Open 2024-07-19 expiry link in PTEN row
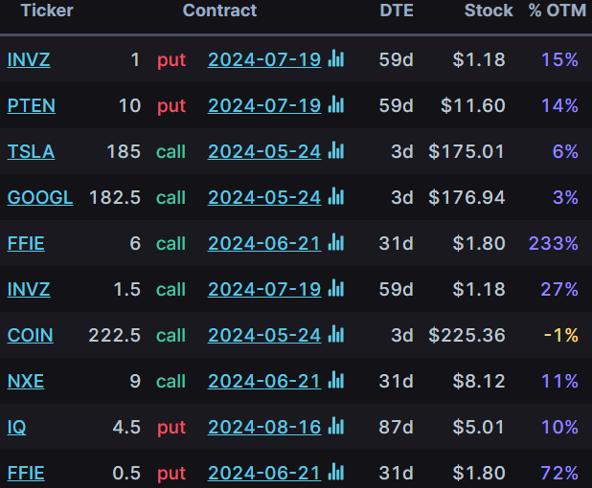The image size is (592, 488). coord(264,105)
